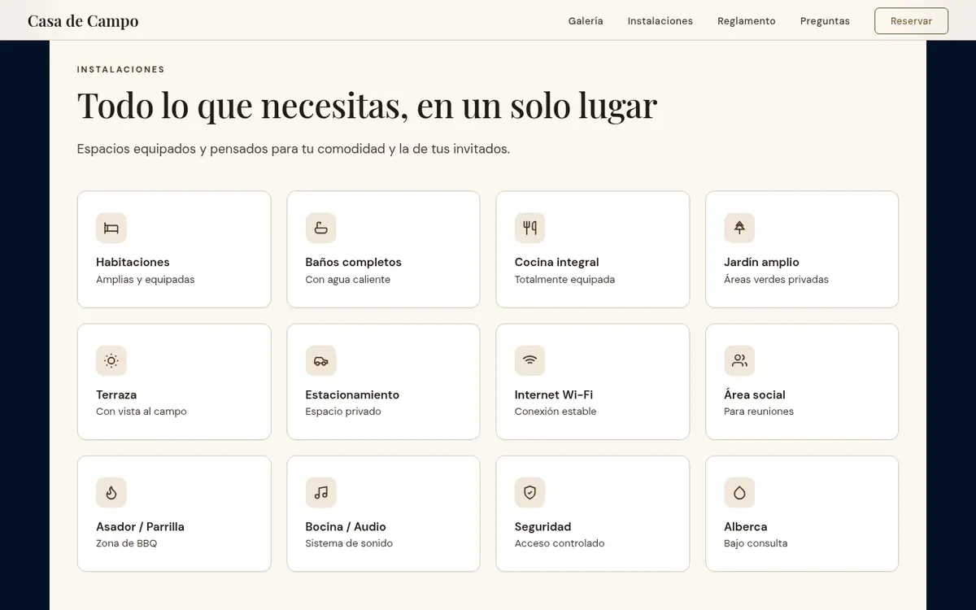Click the heading 'Todo lo que necesitas, en un solo lugar'

click(367, 105)
